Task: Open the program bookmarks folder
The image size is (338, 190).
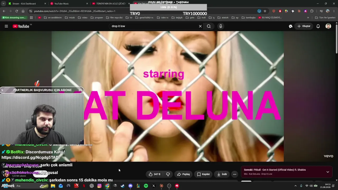Action: click(97, 18)
